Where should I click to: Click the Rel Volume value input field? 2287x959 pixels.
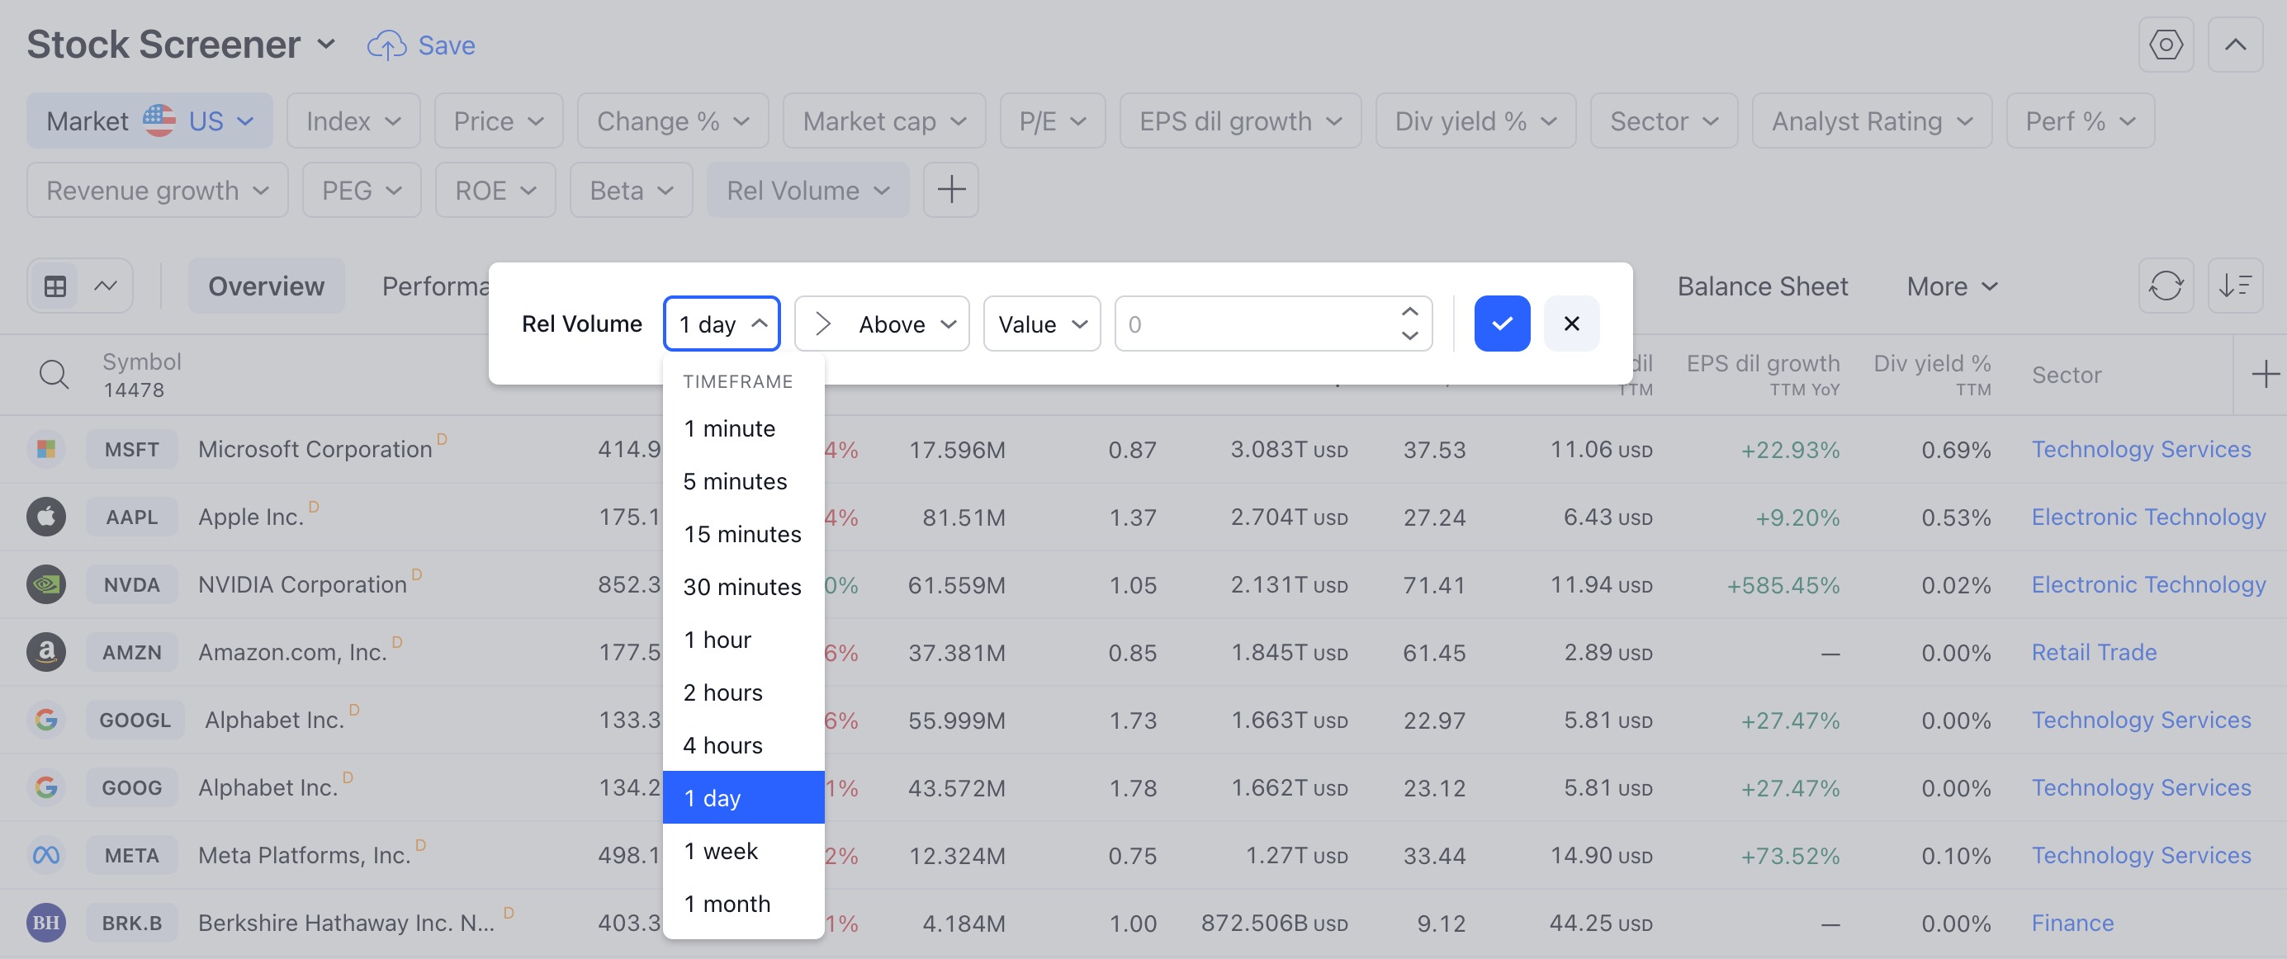(x=1252, y=324)
